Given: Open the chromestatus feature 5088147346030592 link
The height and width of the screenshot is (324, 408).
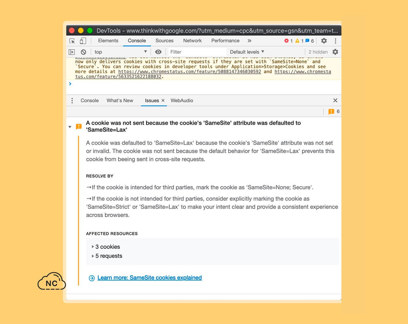Looking at the screenshot, I should (x=190, y=72).
